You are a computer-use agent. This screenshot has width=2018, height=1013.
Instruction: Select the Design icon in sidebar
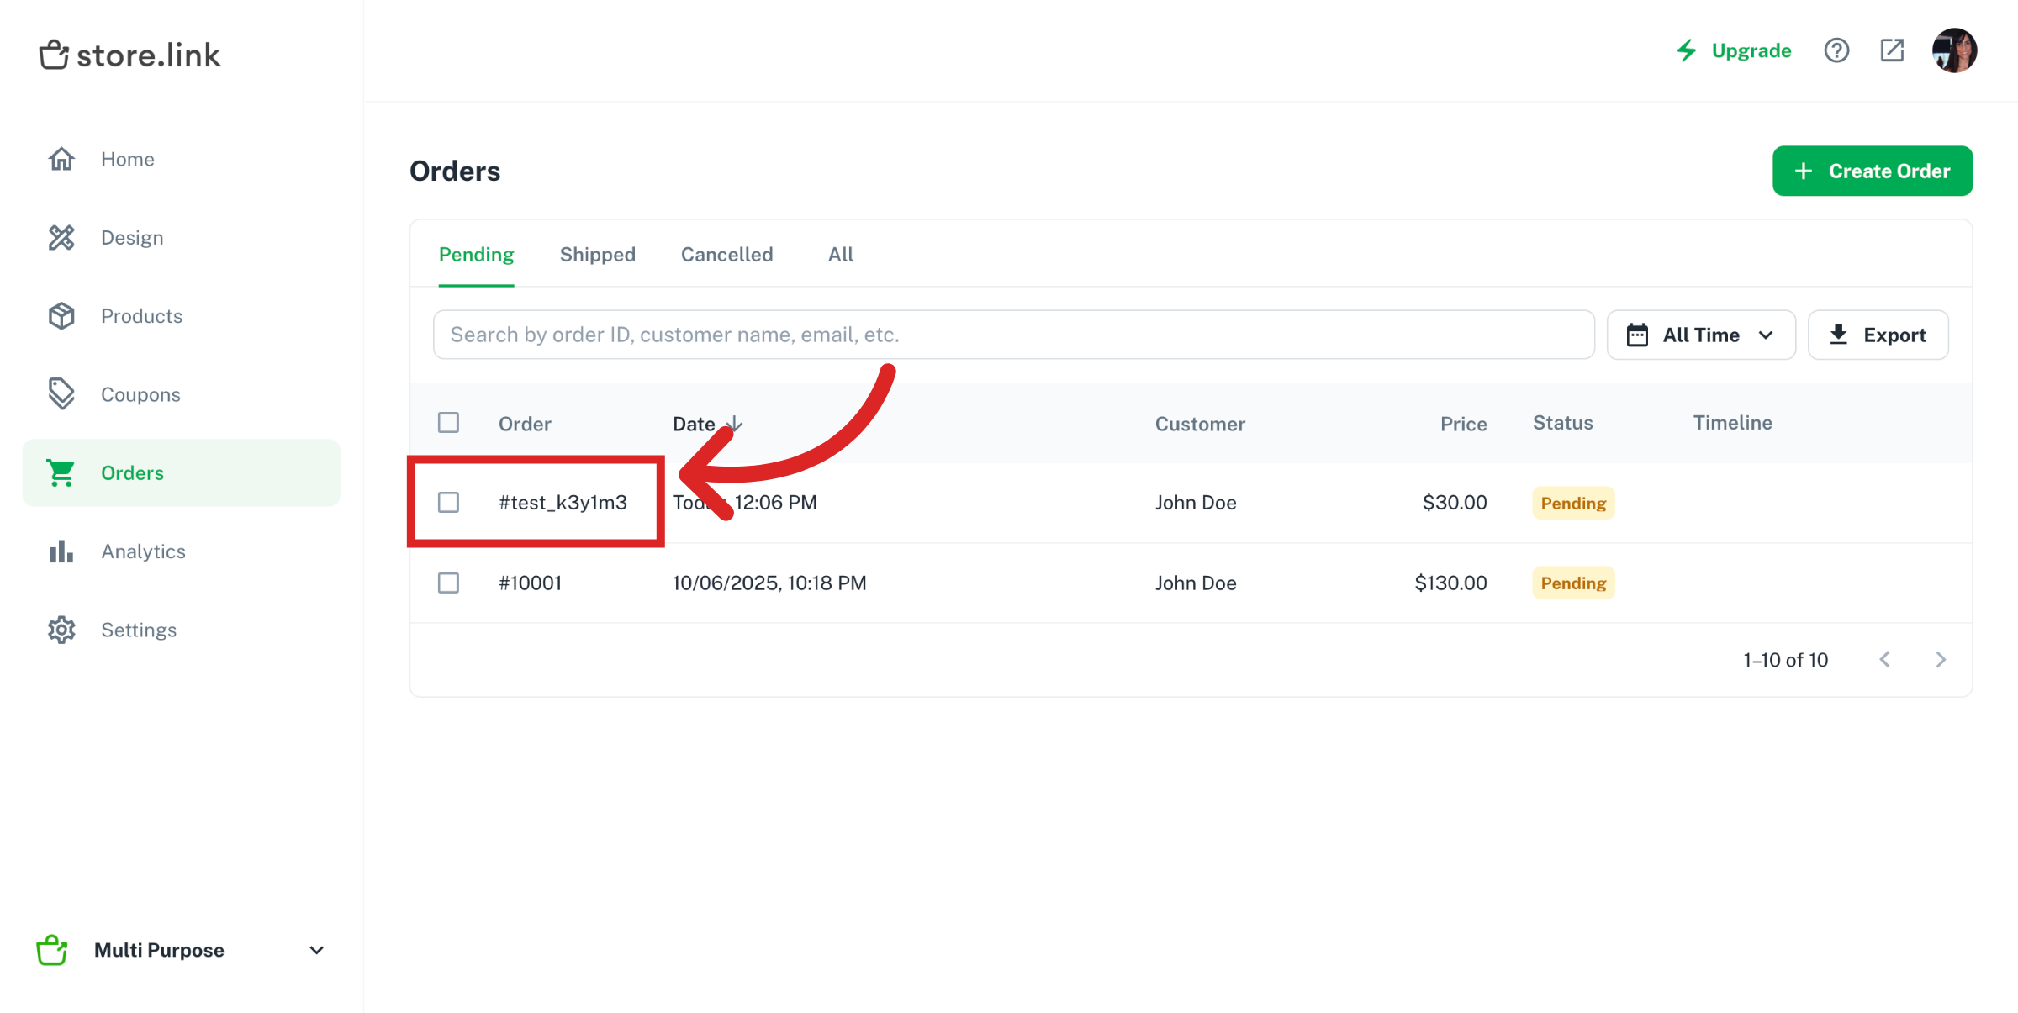(x=61, y=237)
